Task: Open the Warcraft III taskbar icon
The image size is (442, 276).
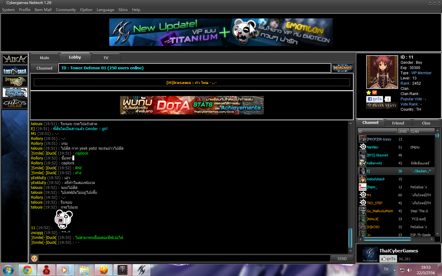Action: [122, 270]
